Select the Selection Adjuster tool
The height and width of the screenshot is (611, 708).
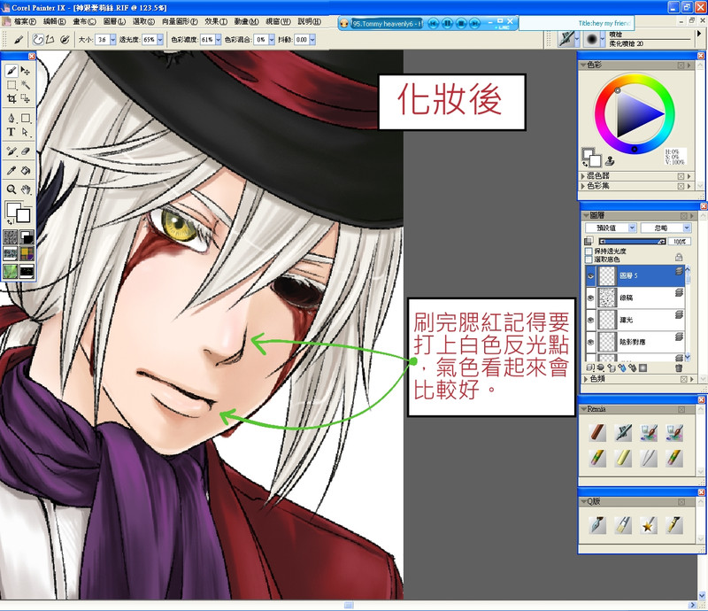click(26, 98)
